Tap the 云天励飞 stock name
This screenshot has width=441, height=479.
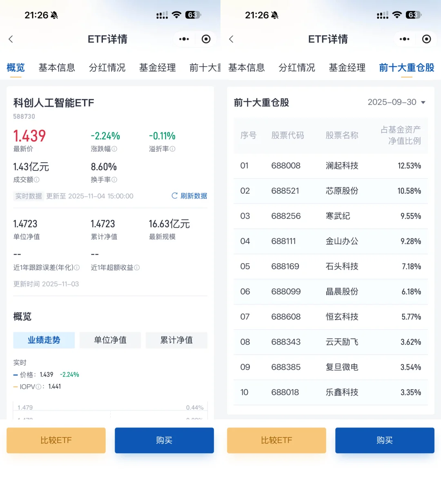click(x=342, y=342)
